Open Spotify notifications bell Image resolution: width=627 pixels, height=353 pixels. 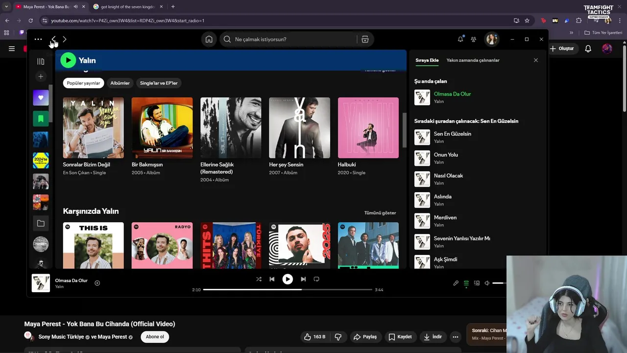(460, 39)
